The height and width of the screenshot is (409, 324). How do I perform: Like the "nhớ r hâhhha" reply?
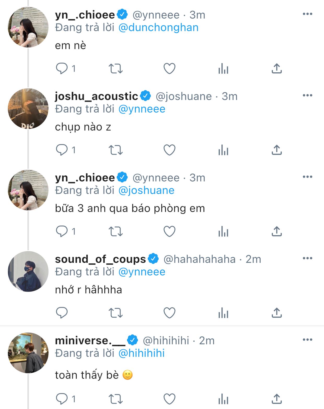(169, 313)
